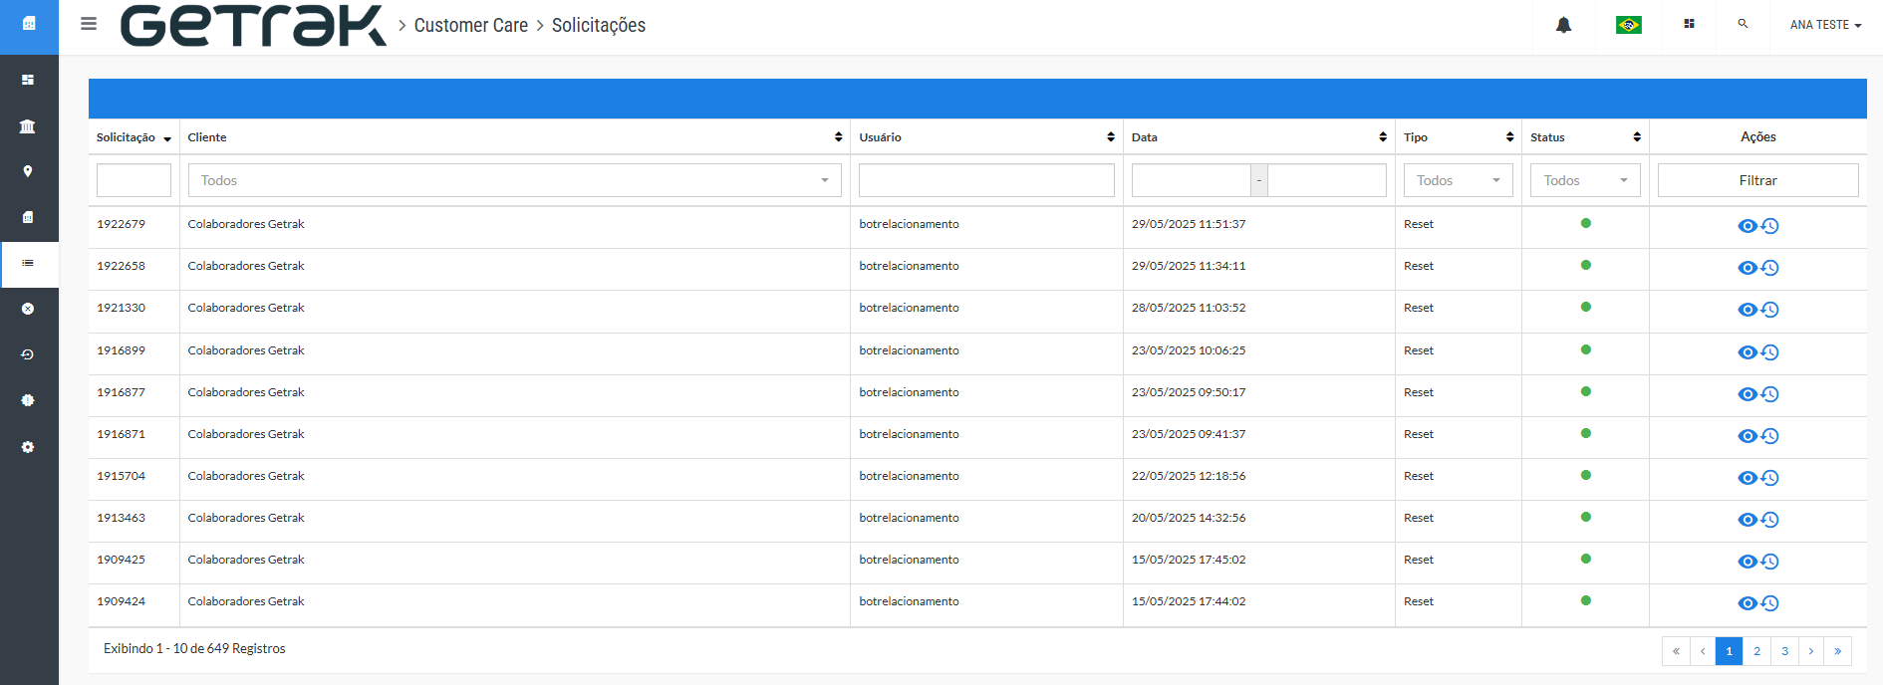Sort by Solicitação column

pyautogui.click(x=134, y=137)
